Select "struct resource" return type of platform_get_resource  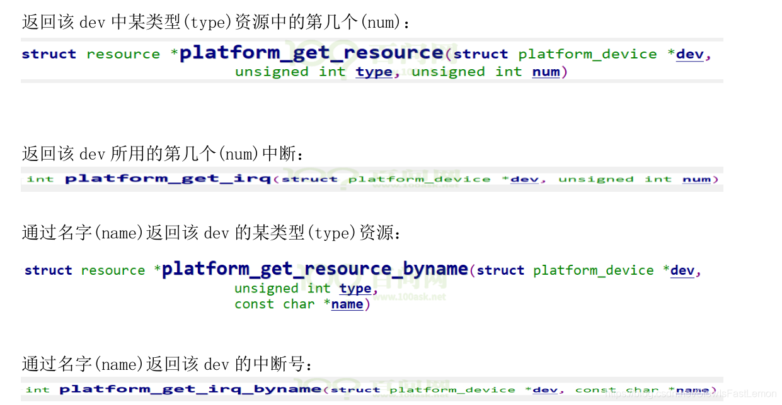click(91, 54)
